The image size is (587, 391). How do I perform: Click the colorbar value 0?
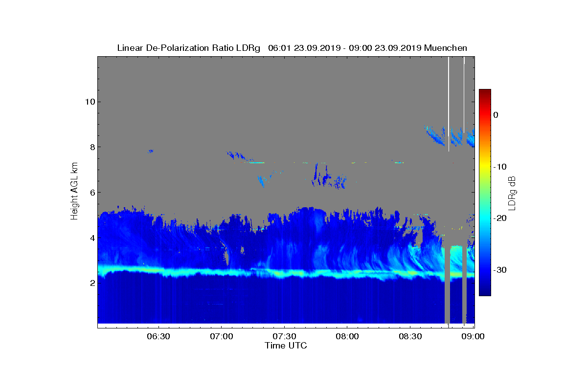[496, 115]
